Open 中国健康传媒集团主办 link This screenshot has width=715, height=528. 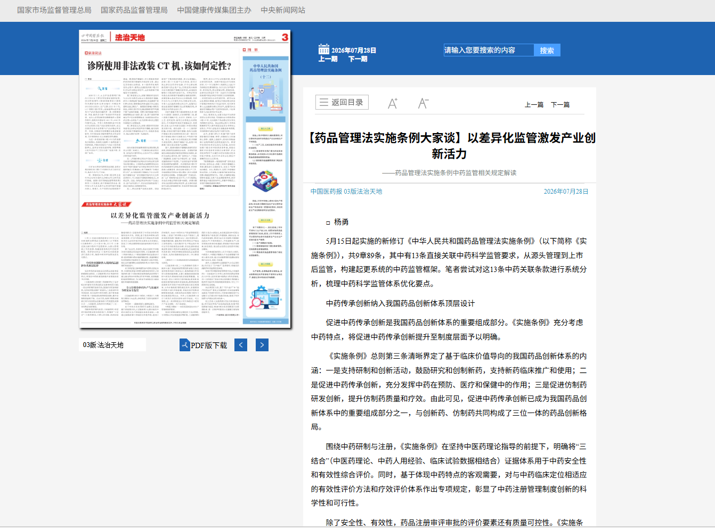pyautogui.click(x=214, y=10)
